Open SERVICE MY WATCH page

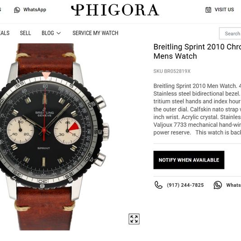95,33
